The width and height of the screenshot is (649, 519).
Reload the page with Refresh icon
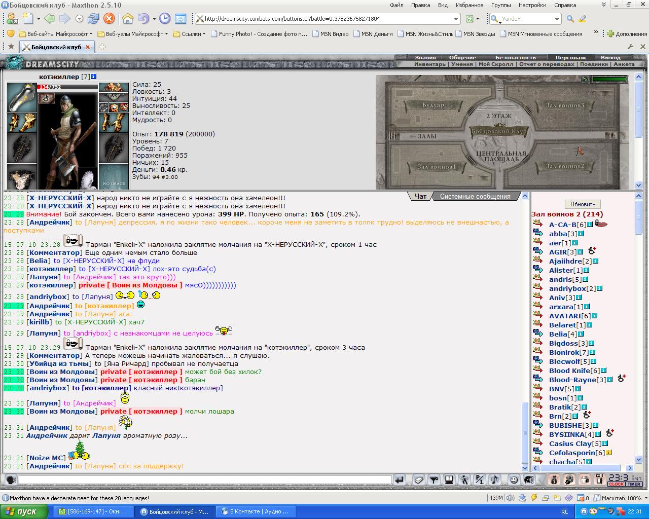pyautogui.click(x=93, y=19)
